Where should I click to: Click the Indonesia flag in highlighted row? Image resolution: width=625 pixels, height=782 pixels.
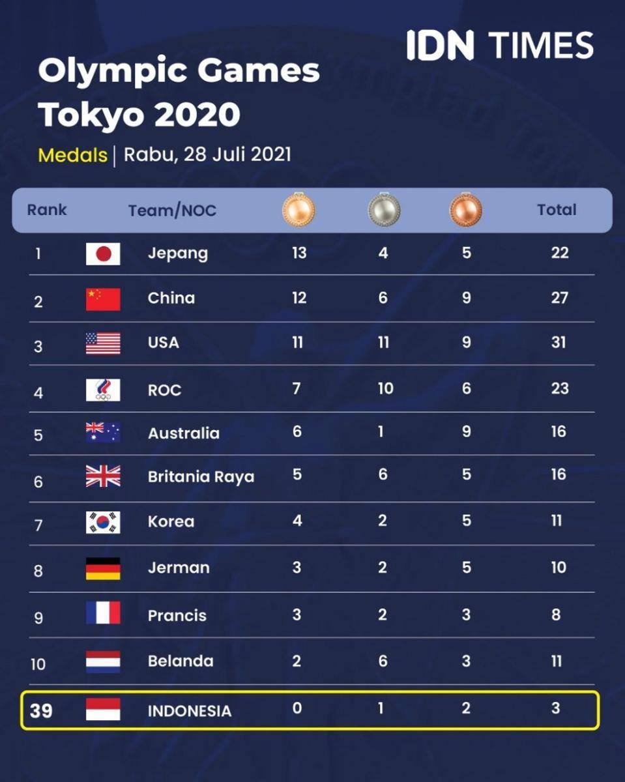(x=103, y=709)
